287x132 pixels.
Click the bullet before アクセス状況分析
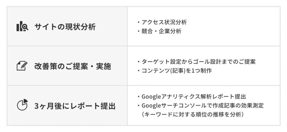point(138,22)
